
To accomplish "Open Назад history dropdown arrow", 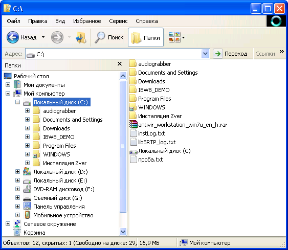I will coord(43,37).
